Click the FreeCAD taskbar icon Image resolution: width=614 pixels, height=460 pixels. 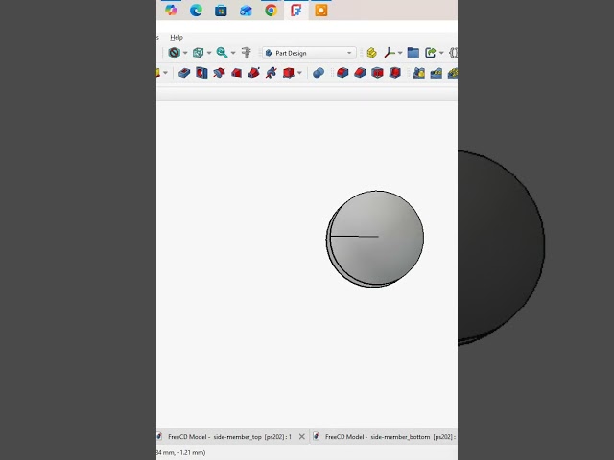(x=295, y=11)
